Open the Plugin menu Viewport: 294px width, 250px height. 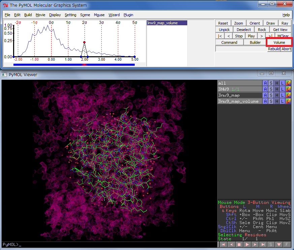128,15
